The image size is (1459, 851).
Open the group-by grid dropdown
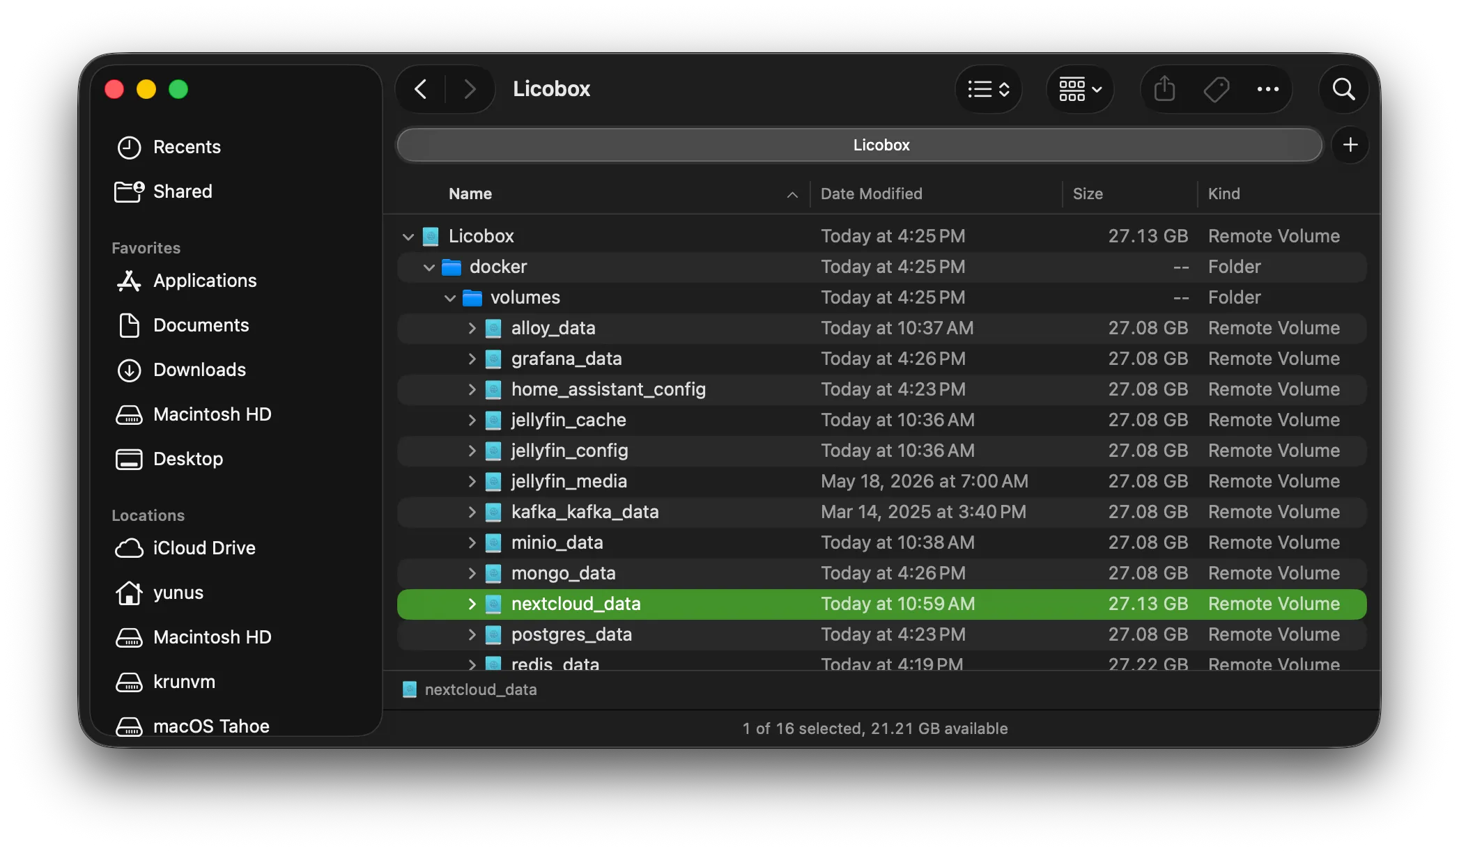click(x=1080, y=89)
